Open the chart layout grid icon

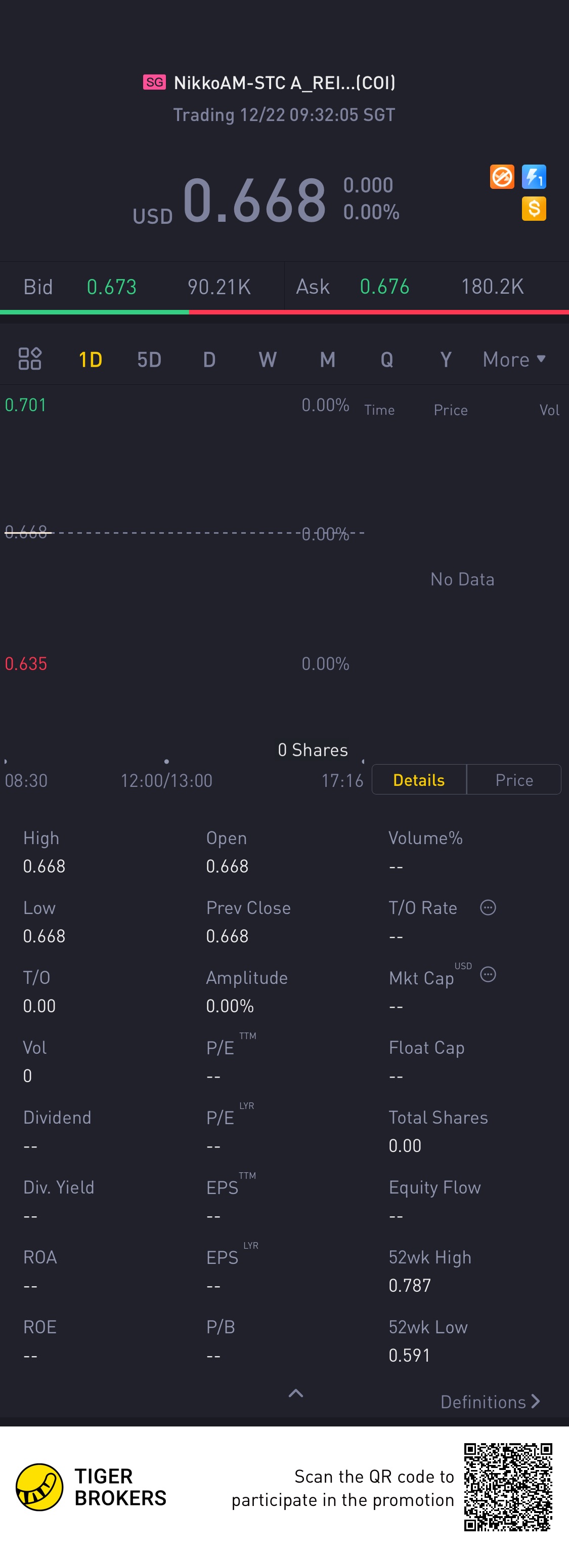coord(29,359)
